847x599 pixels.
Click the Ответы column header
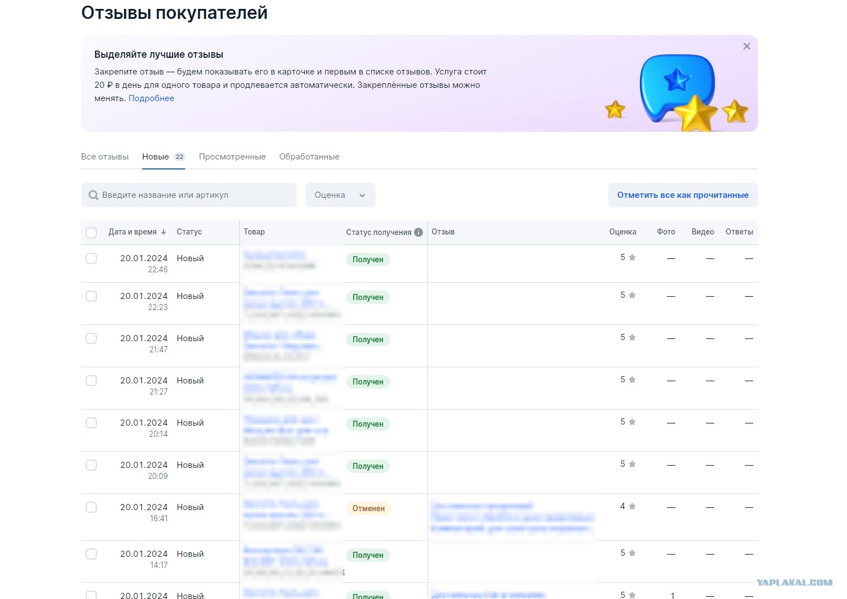(739, 232)
